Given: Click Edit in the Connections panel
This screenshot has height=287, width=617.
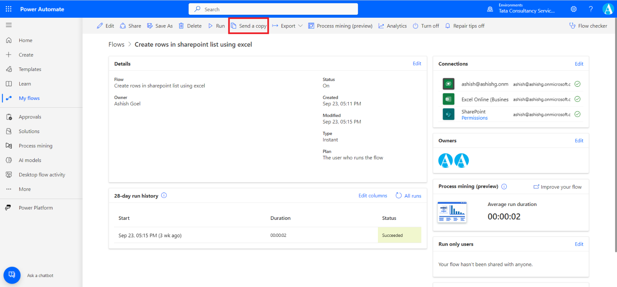Looking at the screenshot, I should (579, 64).
